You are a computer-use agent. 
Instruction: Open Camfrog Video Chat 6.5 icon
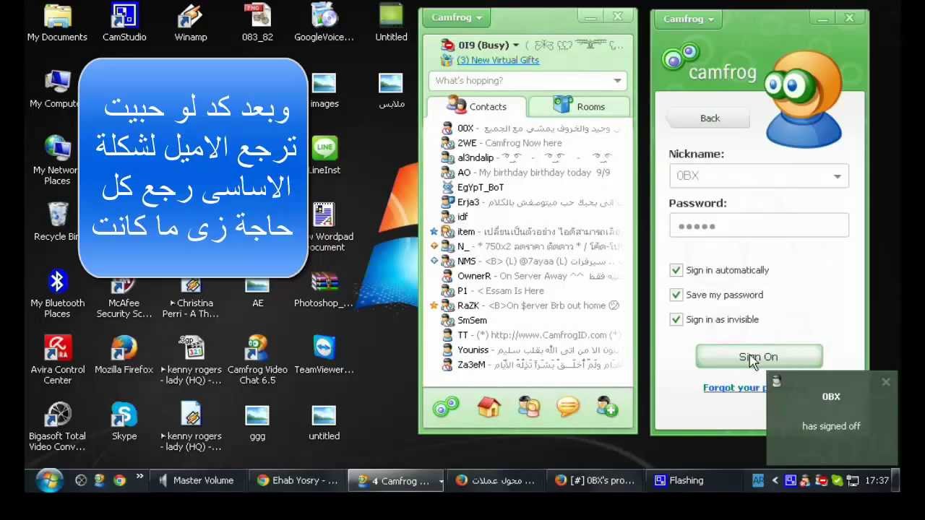(x=257, y=360)
